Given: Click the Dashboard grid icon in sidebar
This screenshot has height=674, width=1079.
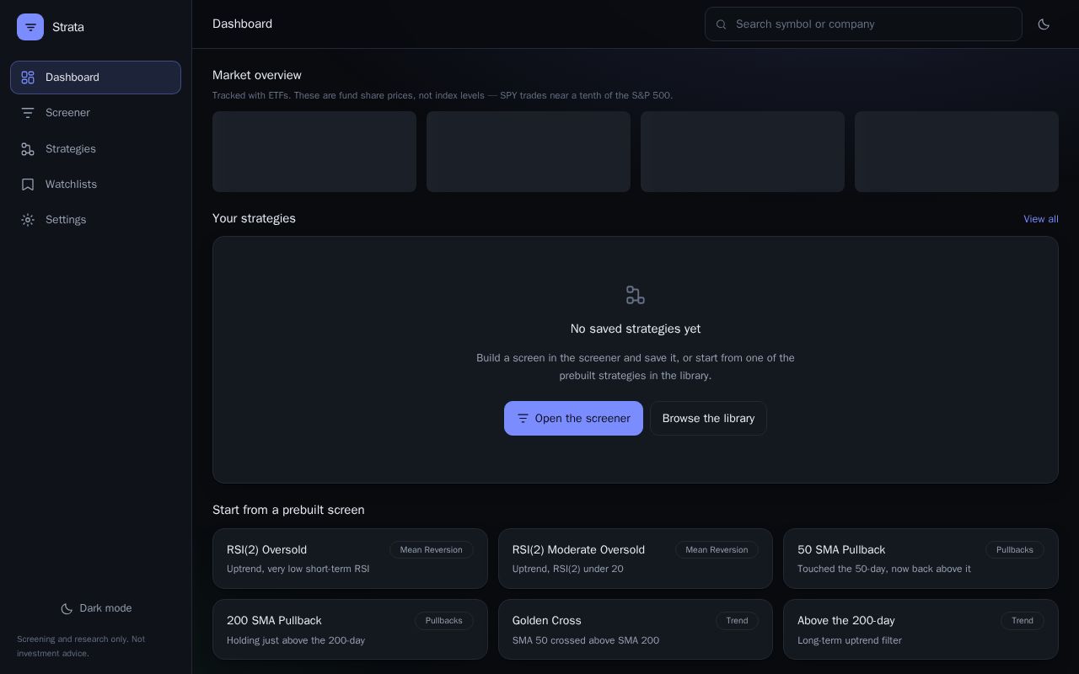Looking at the screenshot, I should 28,78.
